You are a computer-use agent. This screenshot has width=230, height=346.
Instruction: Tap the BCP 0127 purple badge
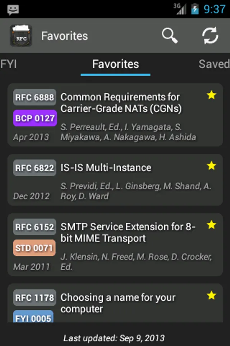click(x=35, y=118)
